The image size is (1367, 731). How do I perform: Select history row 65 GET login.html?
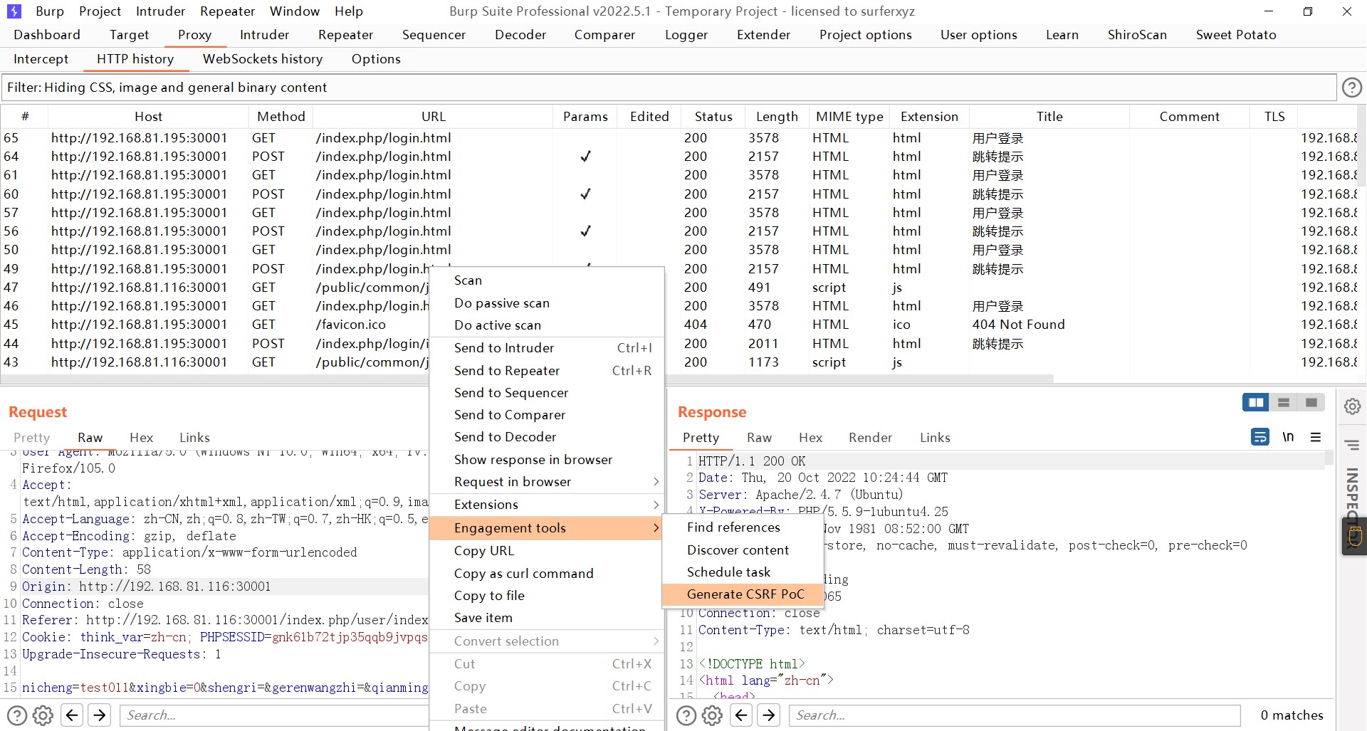679,138
